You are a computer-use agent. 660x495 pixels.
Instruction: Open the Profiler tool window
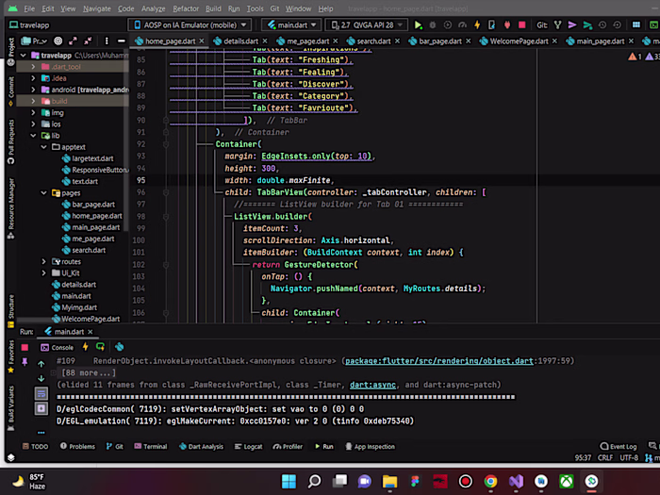pos(289,446)
